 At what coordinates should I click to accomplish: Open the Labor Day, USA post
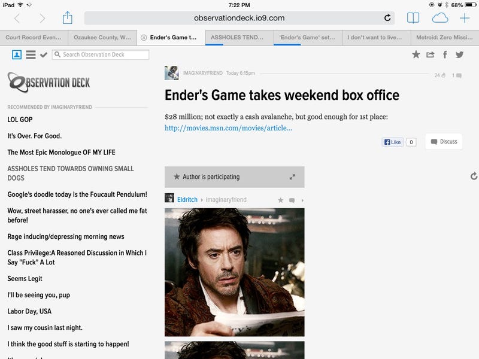click(29, 311)
